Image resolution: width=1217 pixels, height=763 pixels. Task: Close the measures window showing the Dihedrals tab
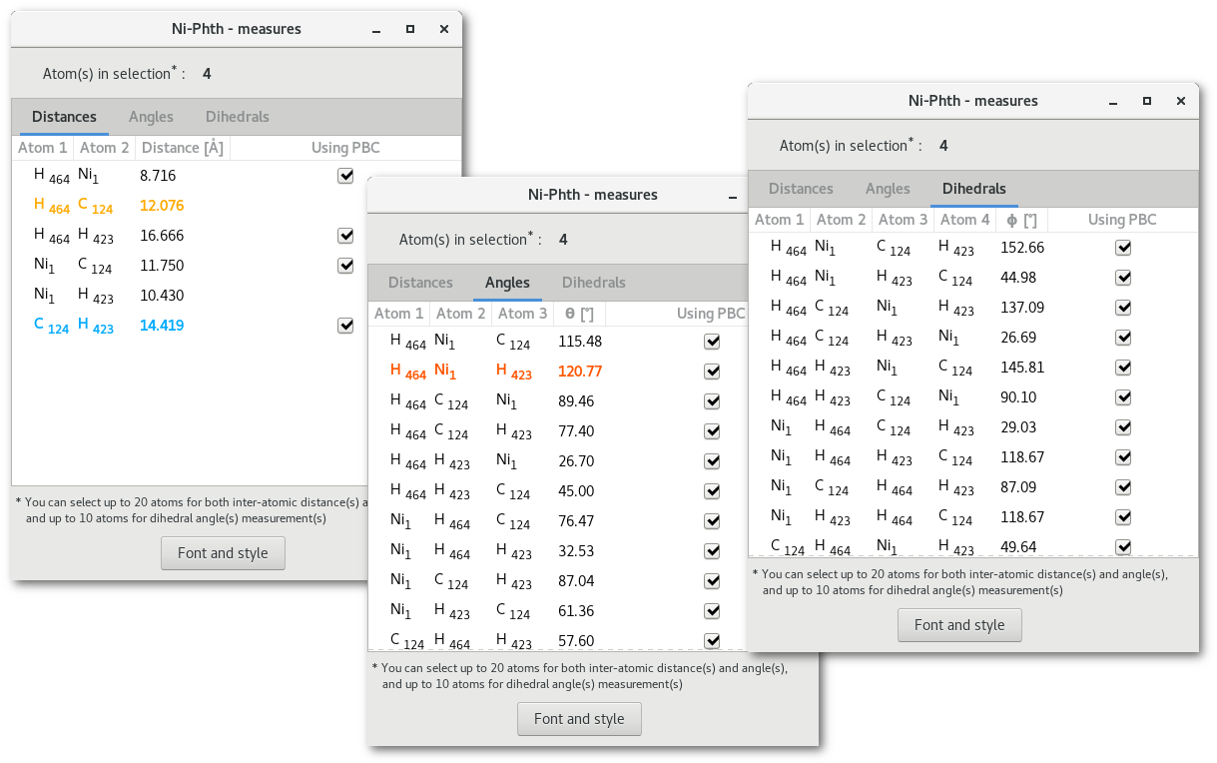[x=1181, y=101]
